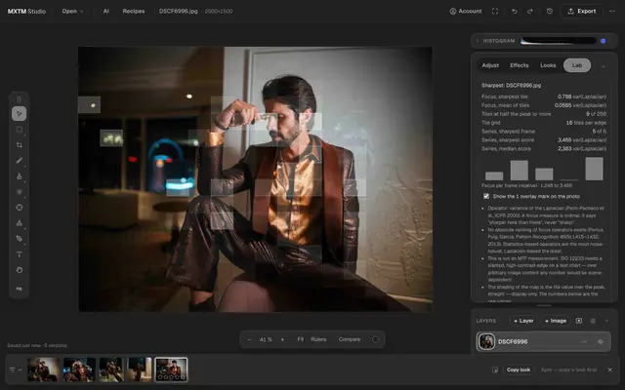Screen dimensions: 625x390
Task: Open the Open dropdown menu
Action: tap(72, 11)
